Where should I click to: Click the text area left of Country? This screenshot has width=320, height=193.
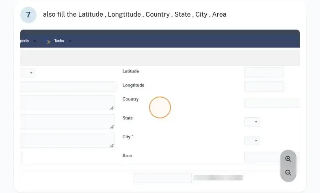[67, 103]
